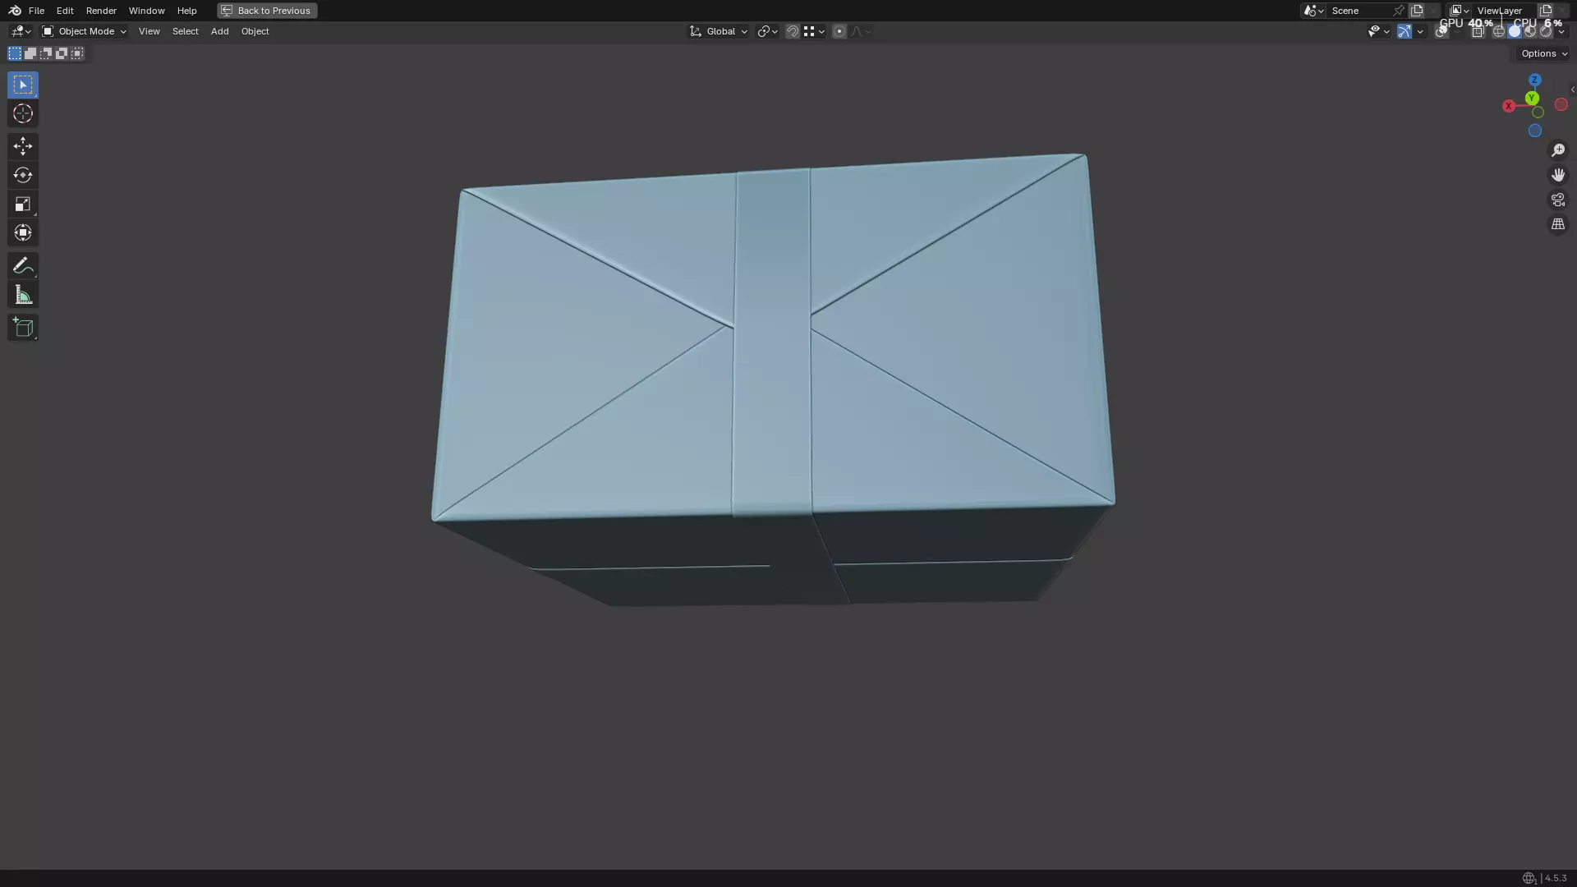The height and width of the screenshot is (887, 1577).
Task: Open the Object Mode dropdown
Action: pyautogui.click(x=84, y=31)
